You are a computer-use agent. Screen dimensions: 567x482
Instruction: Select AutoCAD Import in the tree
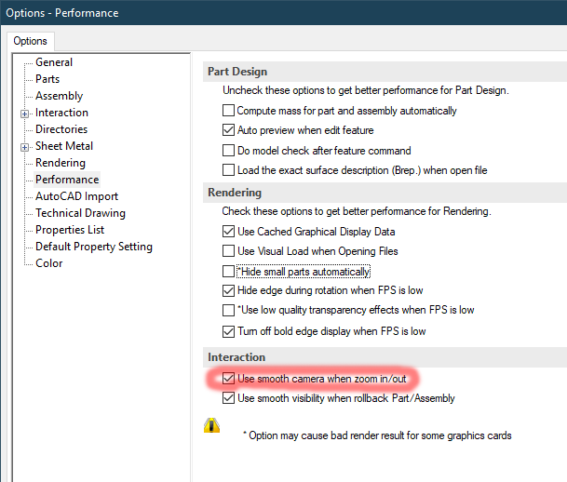pos(76,196)
